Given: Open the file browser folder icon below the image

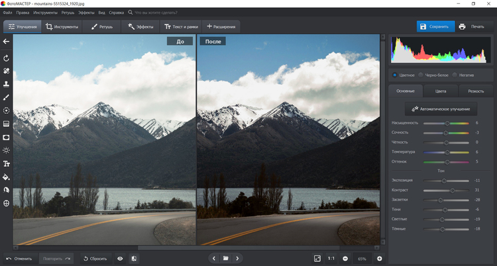Looking at the screenshot, I should pos(225,258).
